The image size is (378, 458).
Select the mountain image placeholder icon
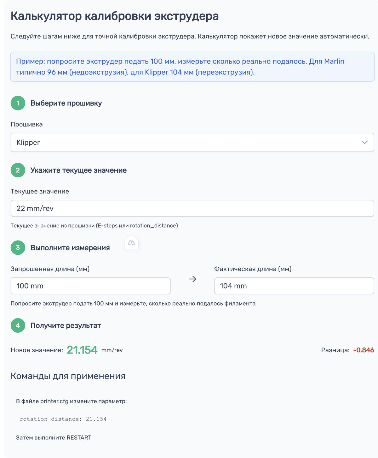[x=131, y=243]
